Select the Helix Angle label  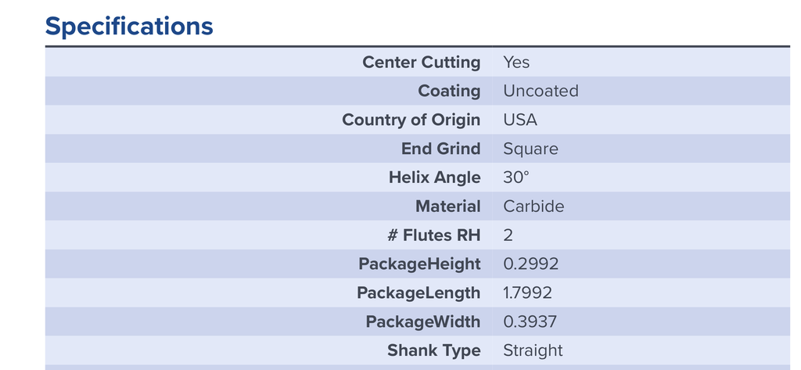pyautogui.click(x=435, y=178)
